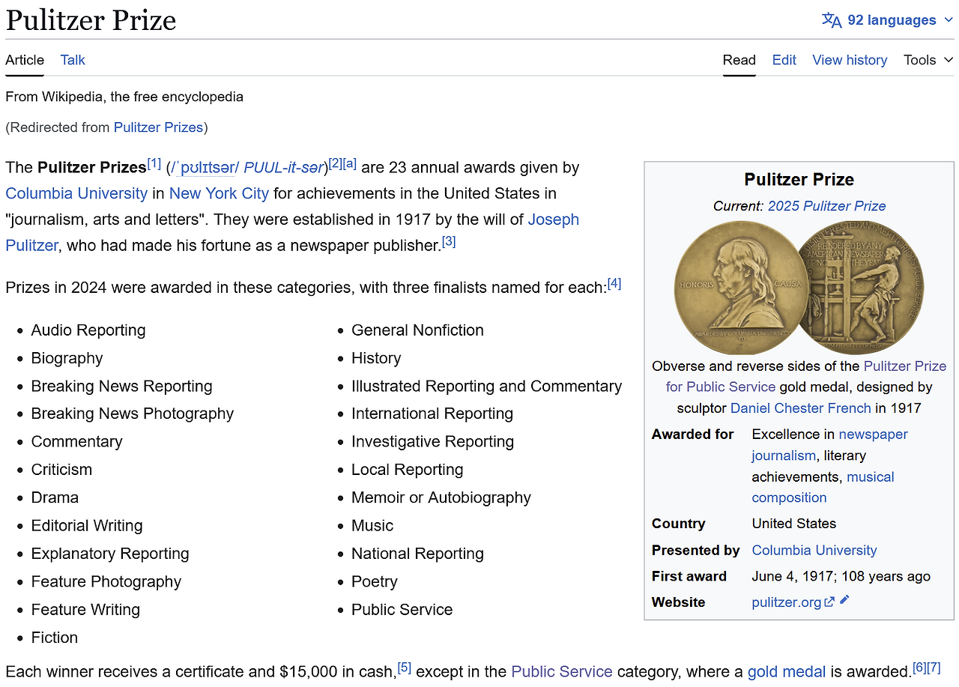Click the Feature Photography list item

pyautogui.click(x=106, y=581)
